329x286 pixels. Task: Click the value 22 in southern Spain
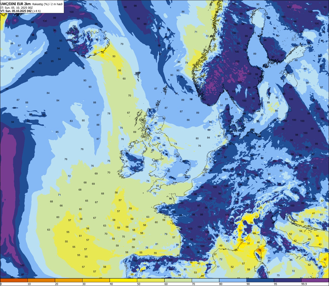tap(141, 271)
